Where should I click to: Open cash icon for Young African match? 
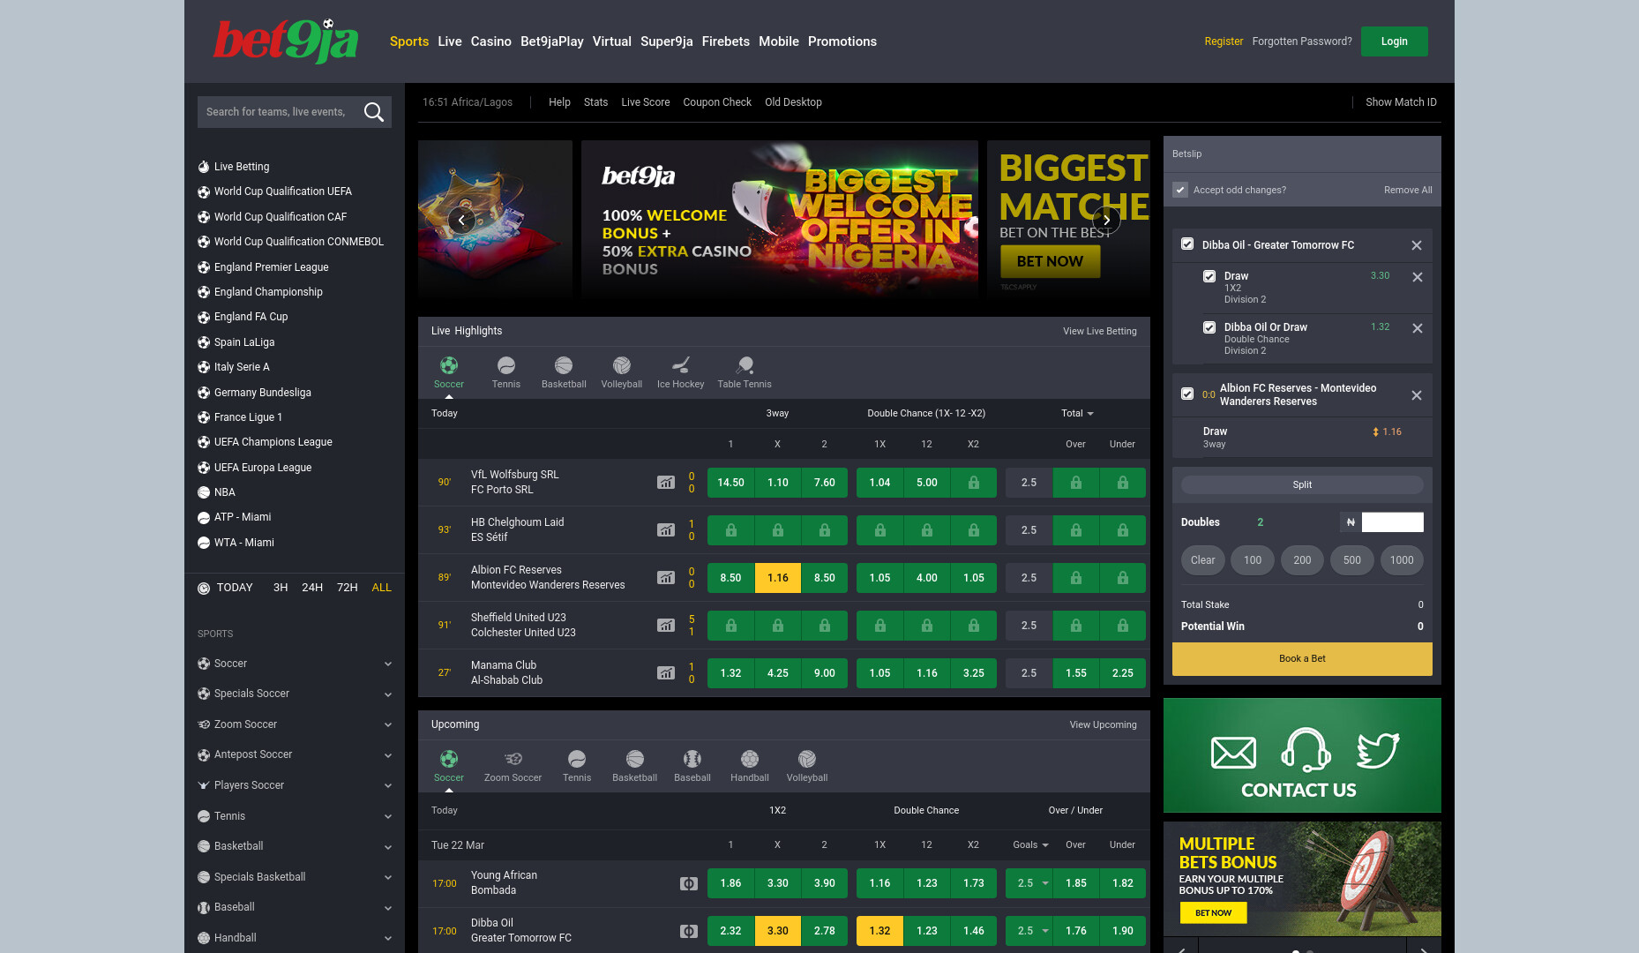(x=689, y=883)
